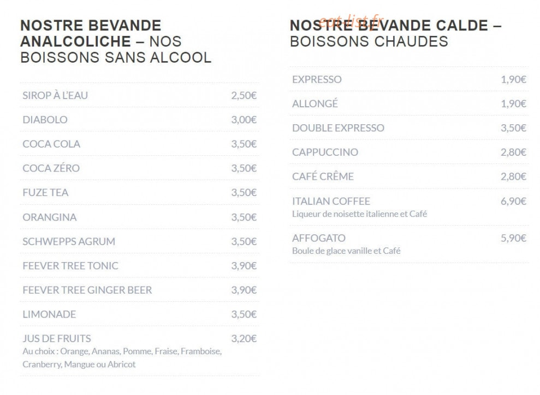Select the ALLONGÉ coffee entry
Image resolution: width=540 pixels, height=395 pixels.
409,104
